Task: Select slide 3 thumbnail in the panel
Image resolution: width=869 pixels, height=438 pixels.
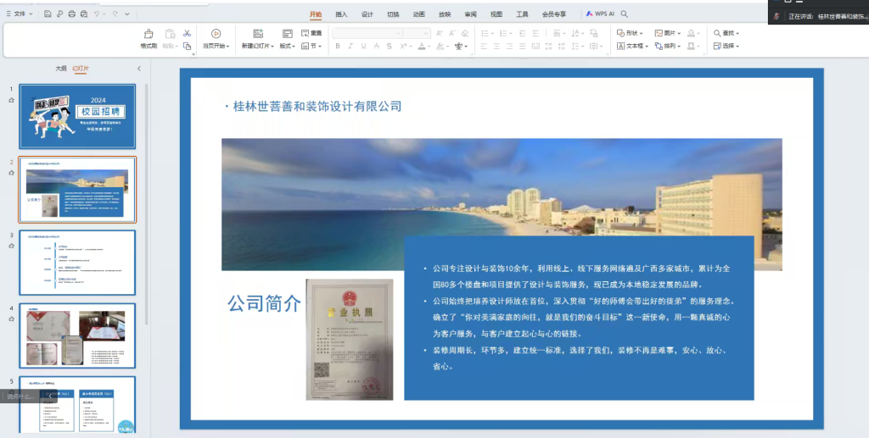Action: click(x=77, y=262)
